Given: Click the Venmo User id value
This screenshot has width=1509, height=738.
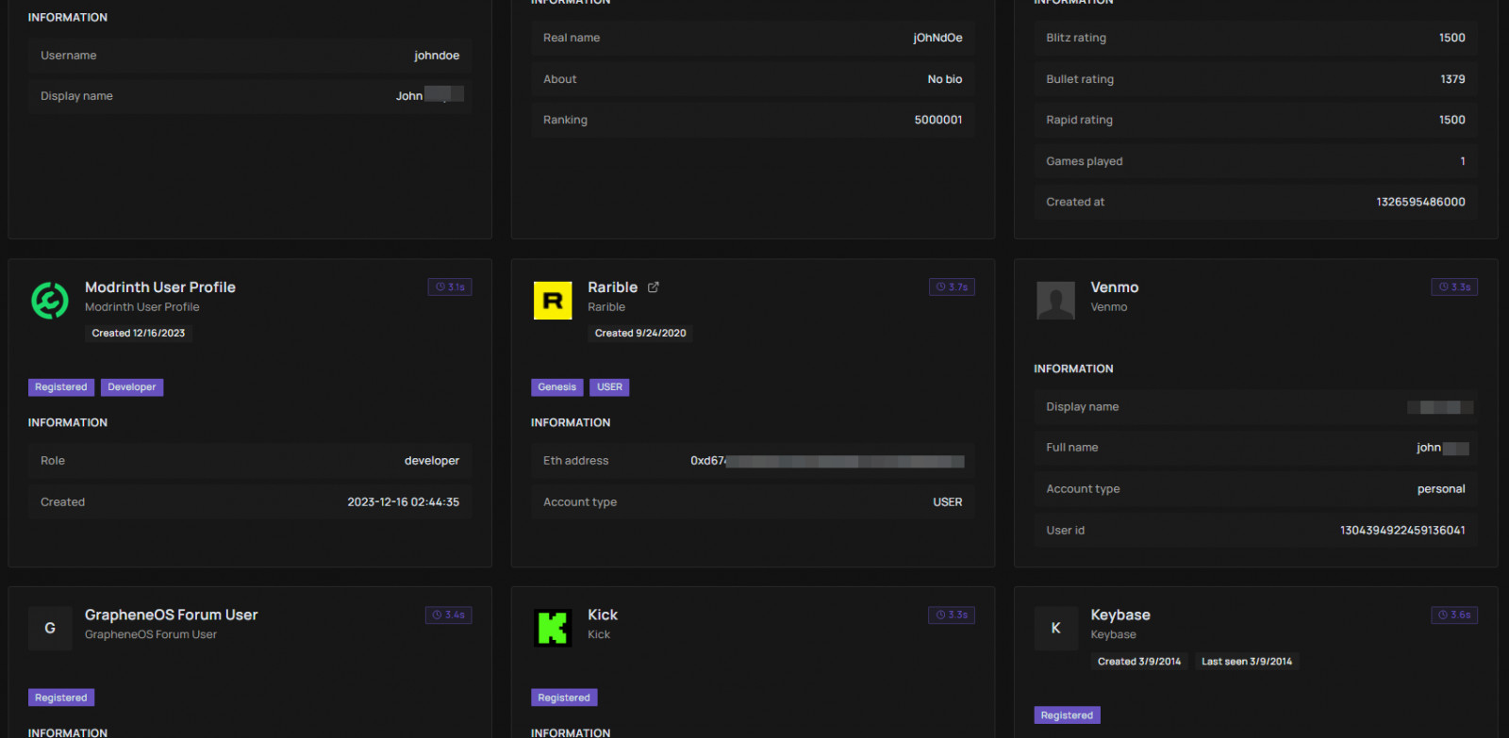Looking at the screenshot, I should tap(1402, 531).
